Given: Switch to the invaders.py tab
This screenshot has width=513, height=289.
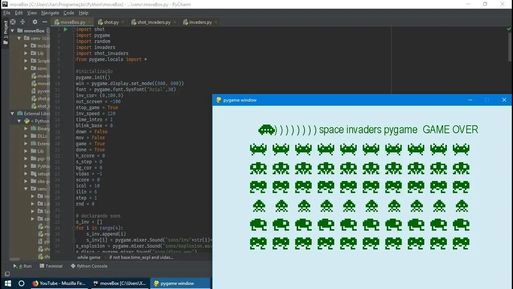Looking at the screenshot, I should (200, 22).
